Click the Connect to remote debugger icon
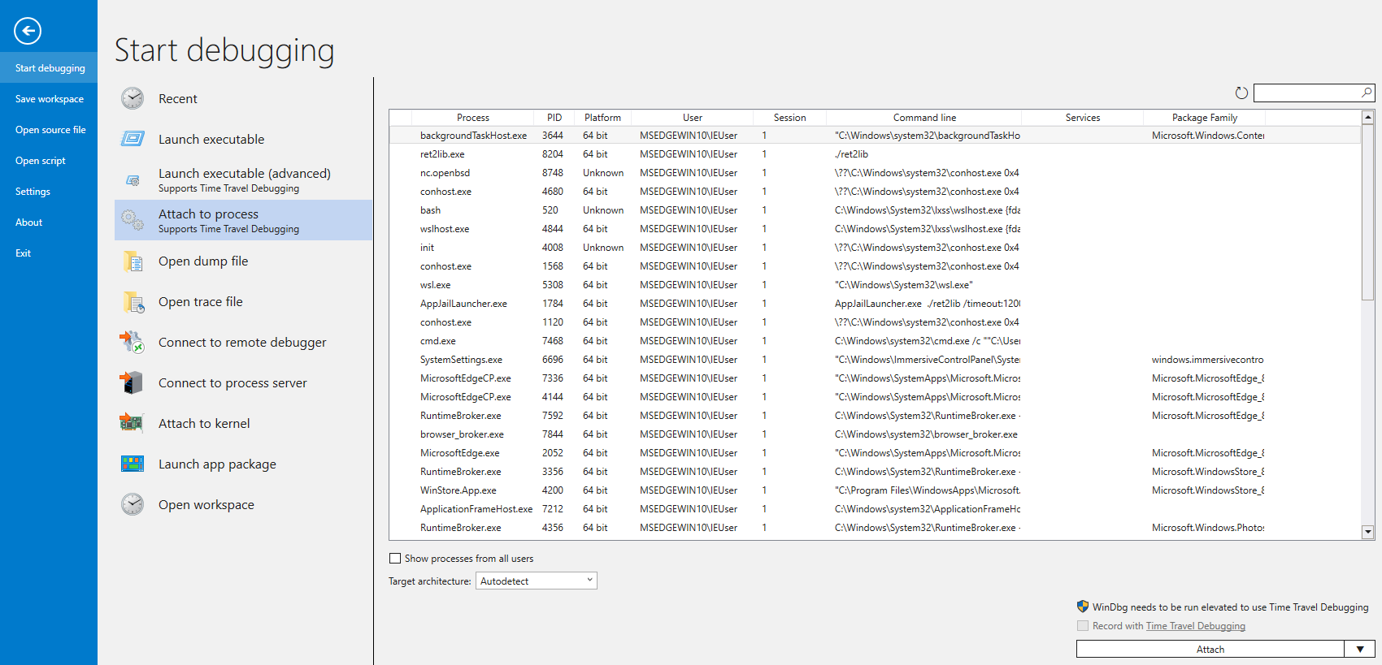Image resolution: width=1382 pixels, height=665 pixels. tap(133, 342)
